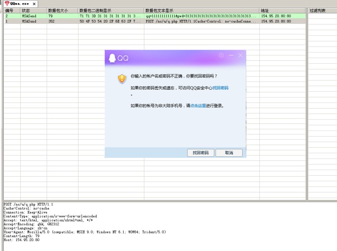The height and width of the screenshot is (251, 337).
Task: Click the 状态 column header
Action: 33,10
